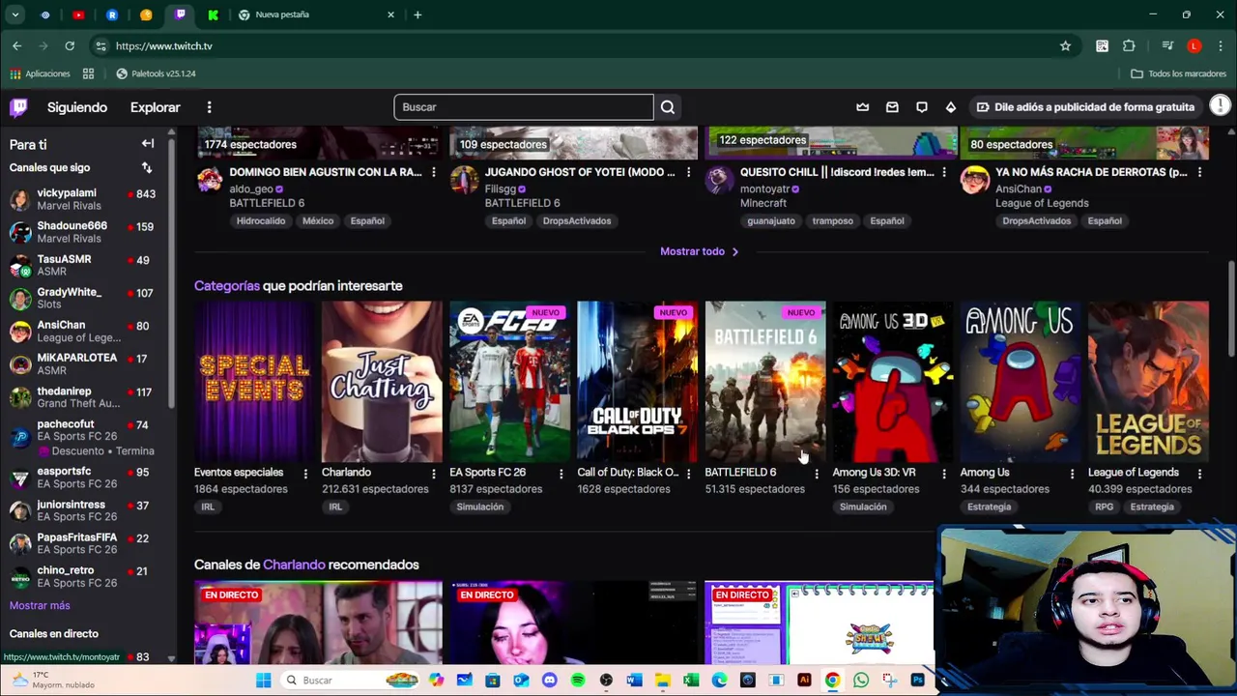Open Paletools v25.1.24 bookmark
This screenshot has height=696, width=1237.
point(155,73)
